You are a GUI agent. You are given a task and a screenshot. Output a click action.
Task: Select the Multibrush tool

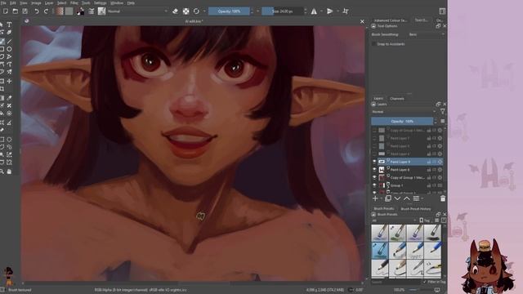pos(9,73)
